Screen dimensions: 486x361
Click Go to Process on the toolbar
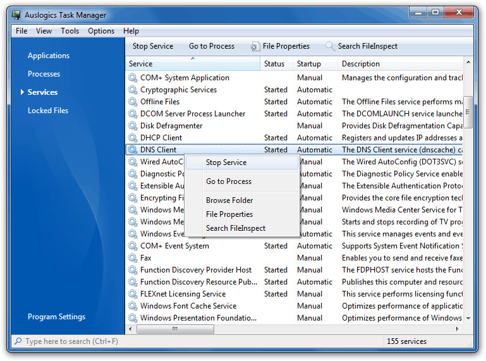tap(212, 46)
